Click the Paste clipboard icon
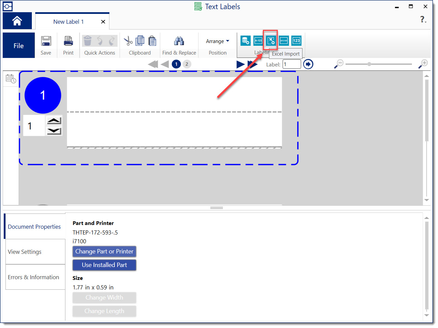The height and width of the screenshot is (328, 438). coord(152,41)
